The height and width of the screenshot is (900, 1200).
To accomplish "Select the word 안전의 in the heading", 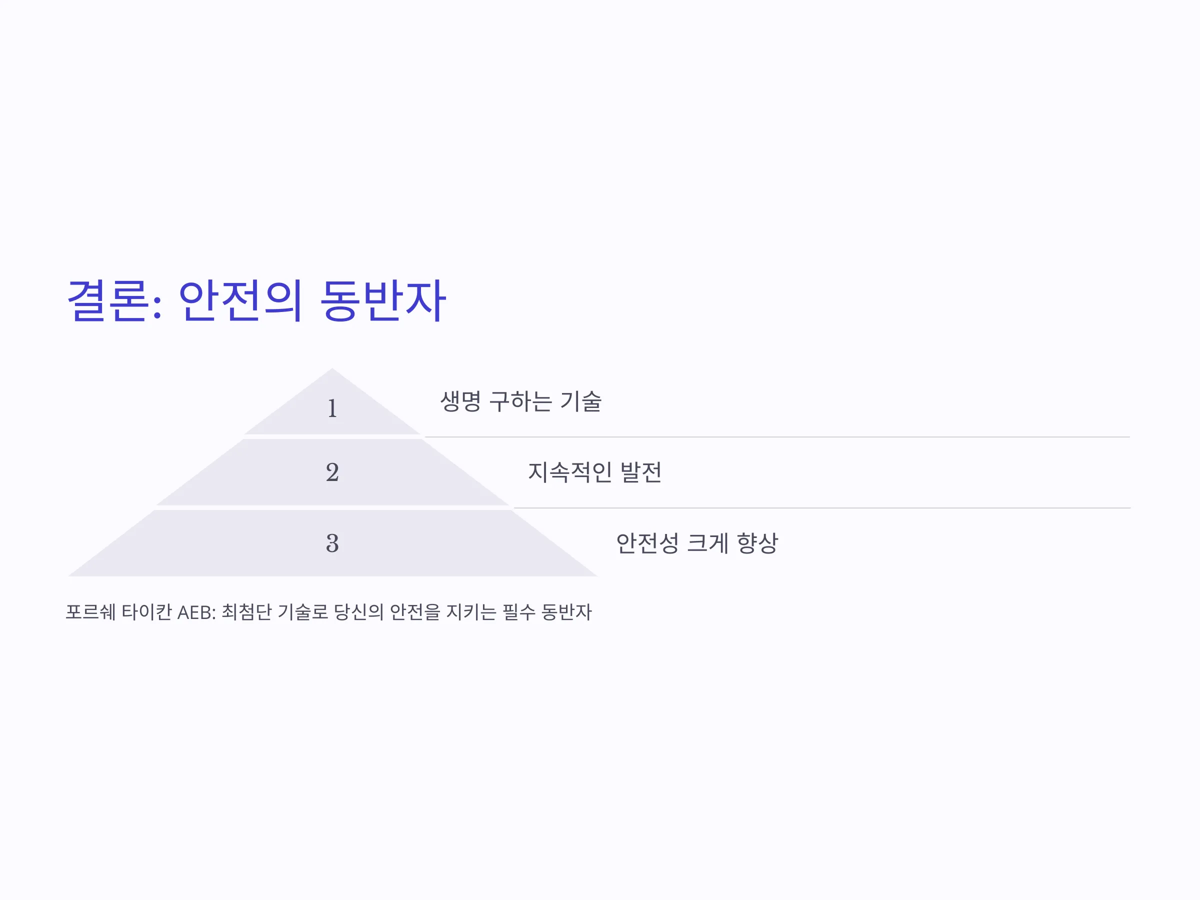I will pos(240,300).
